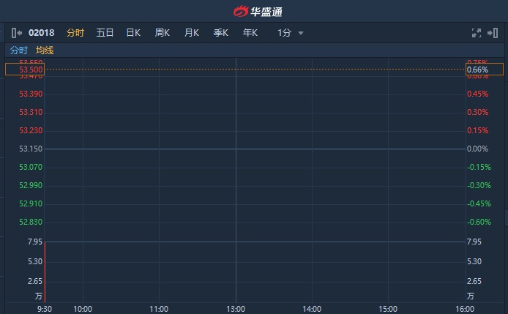The image size is (508, 314).
Task: Click the red volume bar at 9:30
Action: [45, 271]
